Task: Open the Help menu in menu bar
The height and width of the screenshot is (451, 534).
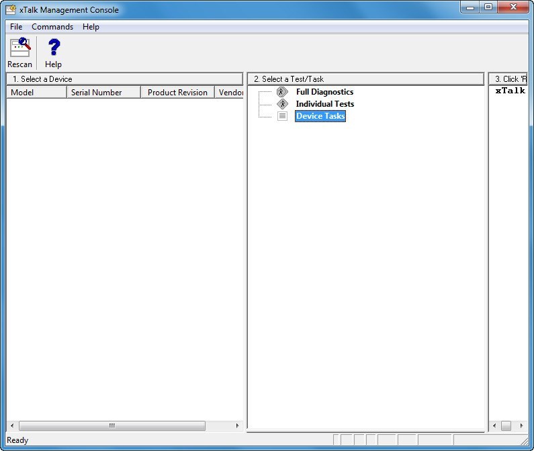Action: coord(91,27)
